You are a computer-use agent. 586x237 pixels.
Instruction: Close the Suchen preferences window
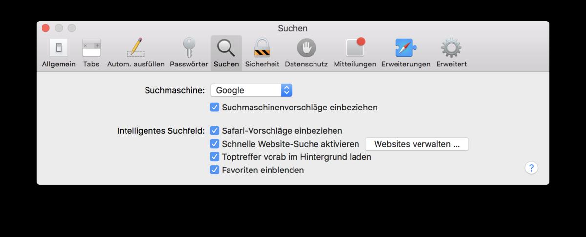point(46,28)
